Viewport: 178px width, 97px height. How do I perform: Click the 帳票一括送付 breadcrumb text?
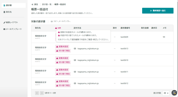click(60, 5)
